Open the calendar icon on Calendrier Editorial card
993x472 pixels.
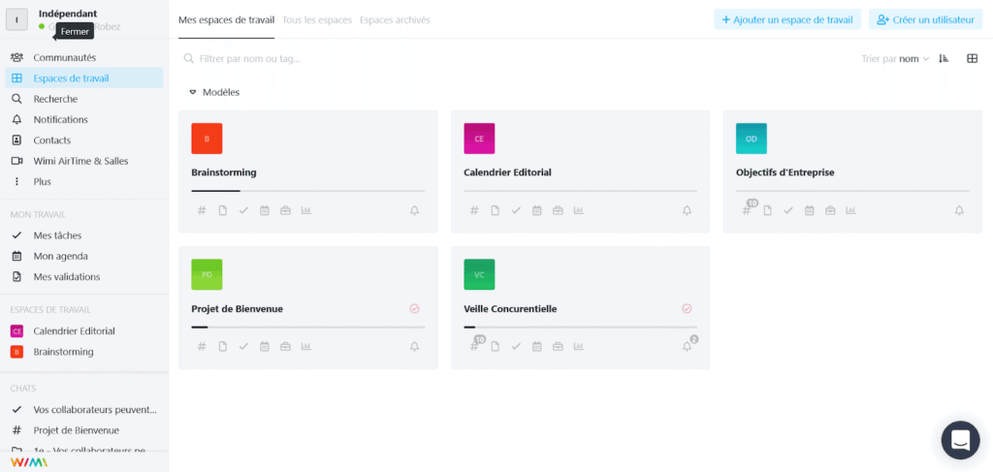[x=536, y=210]
